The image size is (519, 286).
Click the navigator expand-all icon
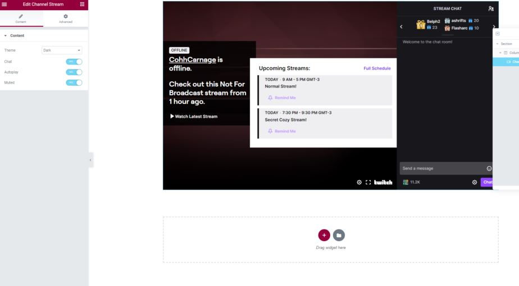[x=498, y=34]
